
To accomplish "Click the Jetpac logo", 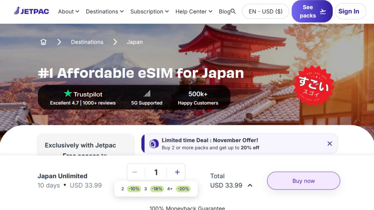I will pos(32,11).
